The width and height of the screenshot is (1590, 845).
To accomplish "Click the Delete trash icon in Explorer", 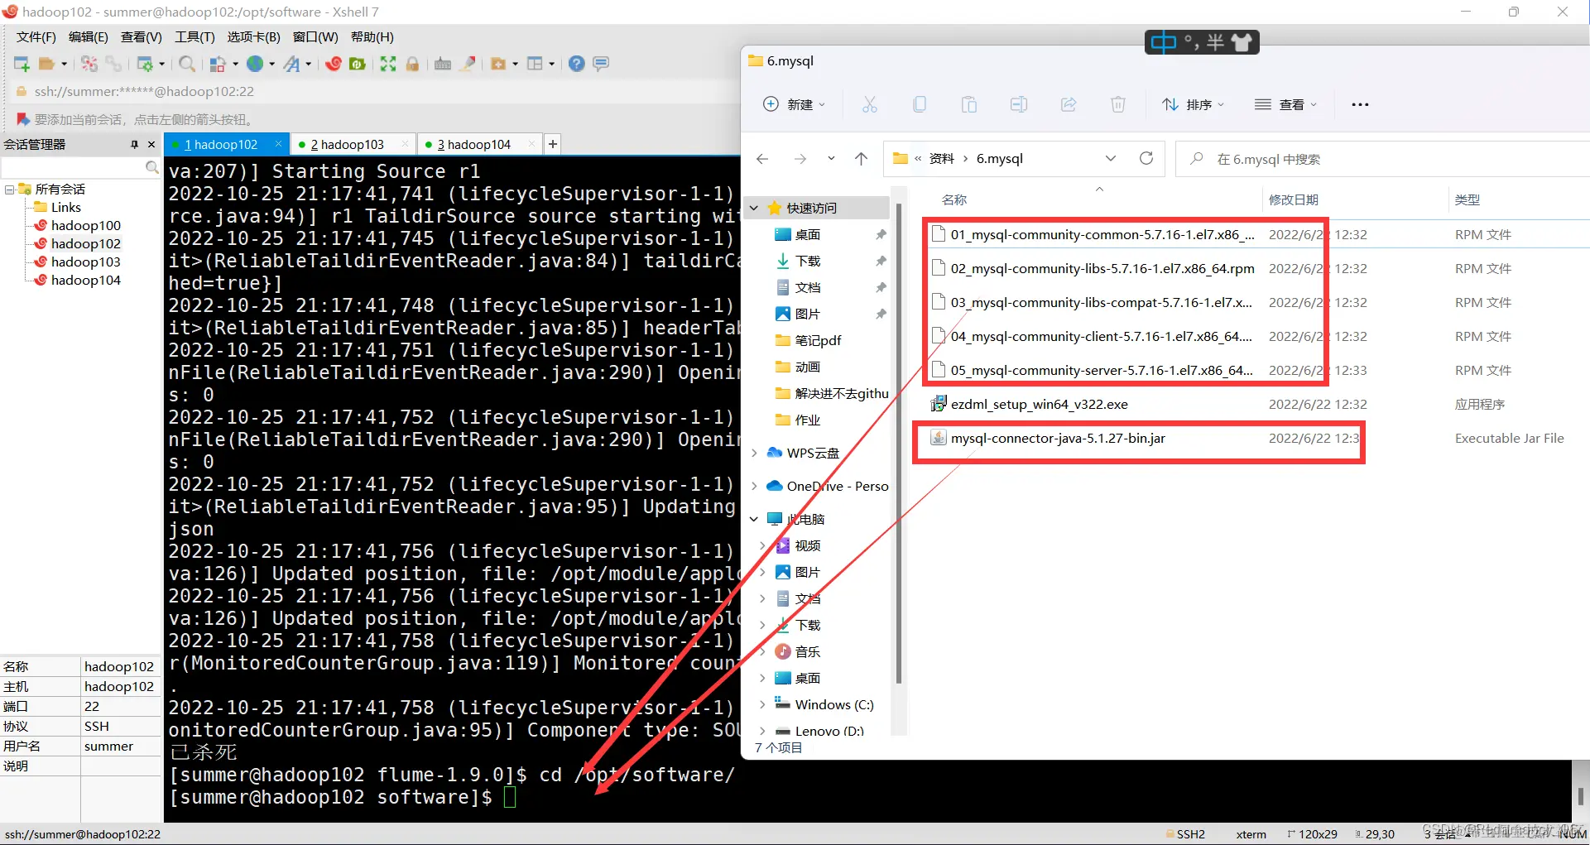I will [1117, 104].
